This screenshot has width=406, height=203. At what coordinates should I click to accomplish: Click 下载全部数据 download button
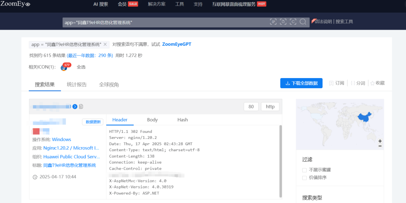tap(301, 83)
